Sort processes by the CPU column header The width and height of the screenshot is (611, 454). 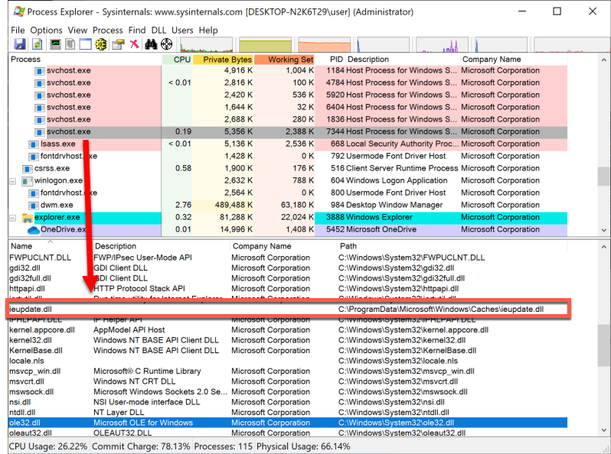[181, 59]
